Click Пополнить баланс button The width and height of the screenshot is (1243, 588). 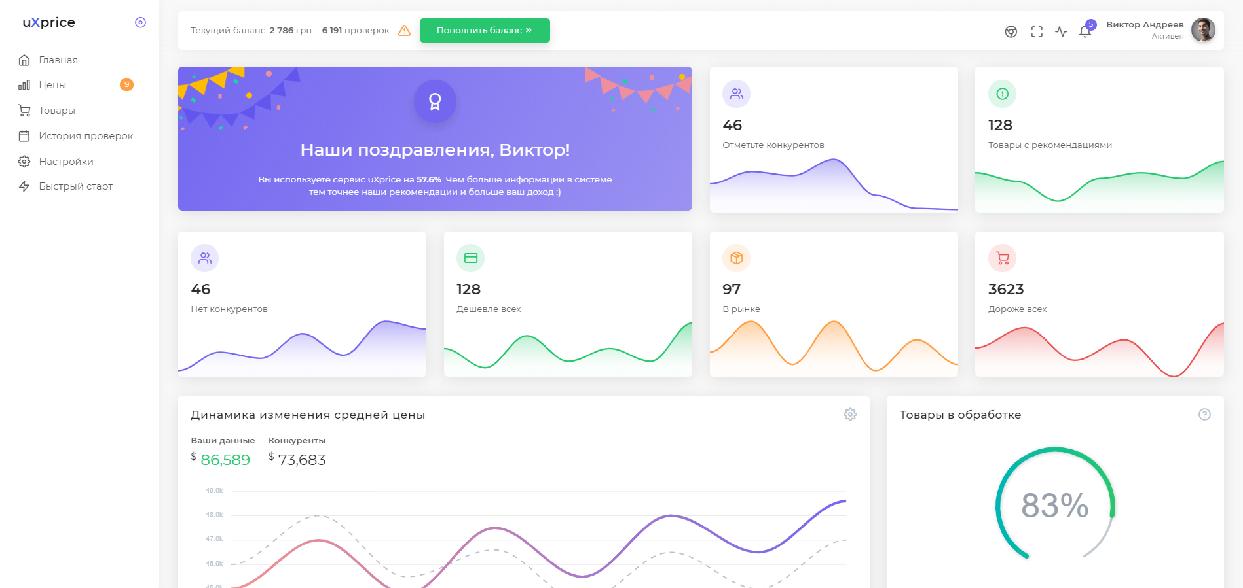pyautogui.click(x=484, y=30)
